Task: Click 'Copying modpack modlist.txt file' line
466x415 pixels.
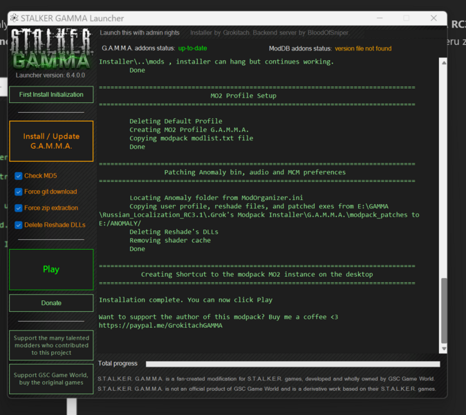Action: (192, 138)
